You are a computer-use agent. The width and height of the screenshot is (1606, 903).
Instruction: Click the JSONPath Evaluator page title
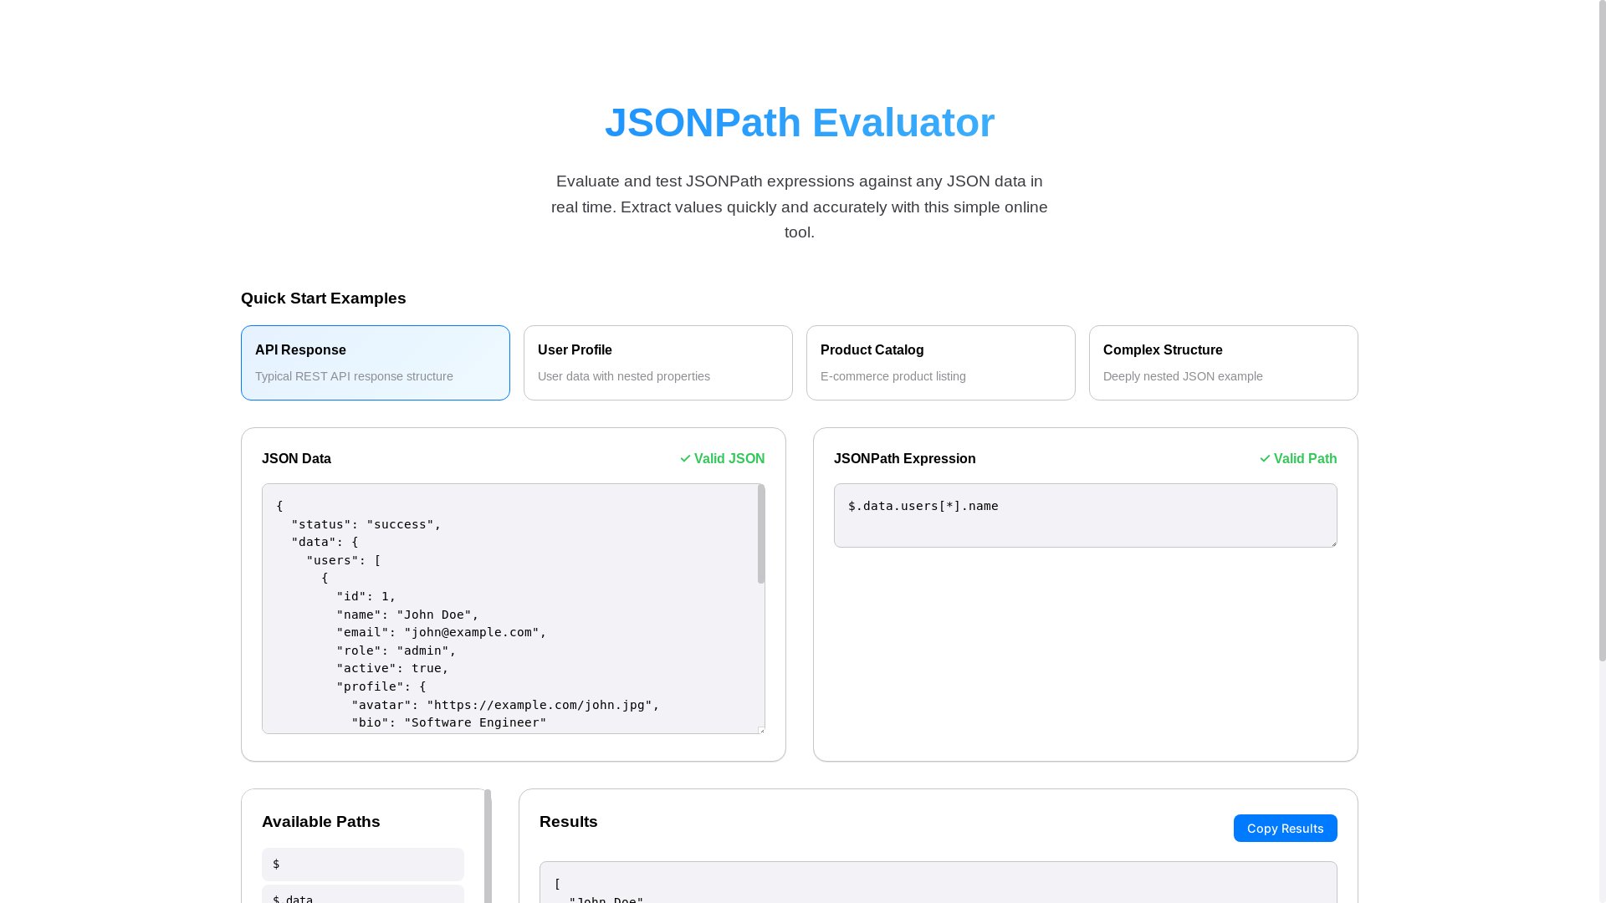tap(800, 123)
